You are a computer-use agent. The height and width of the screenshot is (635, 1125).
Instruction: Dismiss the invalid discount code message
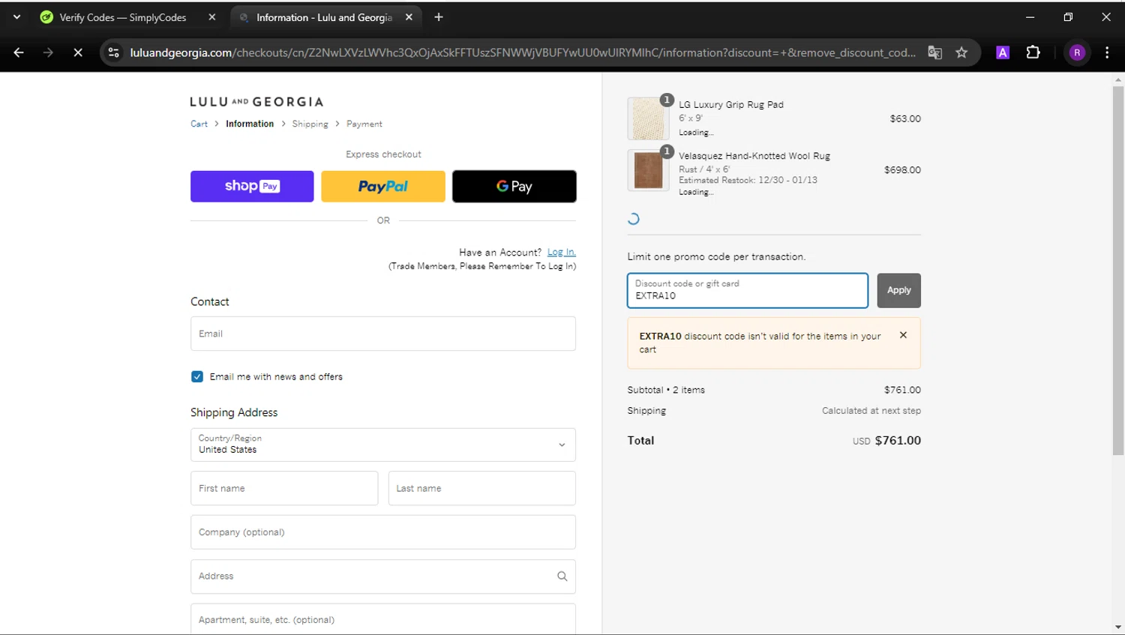[903, 335]
